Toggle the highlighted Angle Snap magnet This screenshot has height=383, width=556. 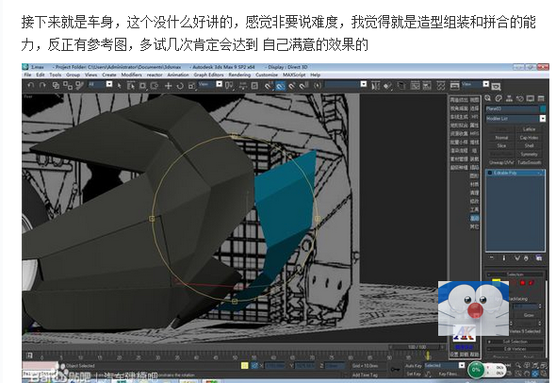click(x=281, y=86)
